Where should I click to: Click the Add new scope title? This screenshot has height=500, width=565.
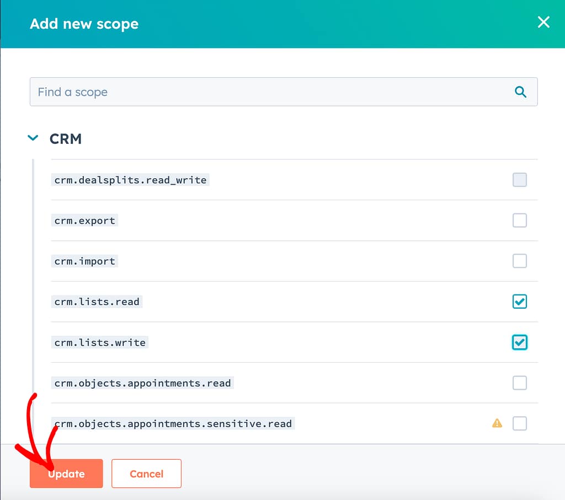[x=84, y=24]
